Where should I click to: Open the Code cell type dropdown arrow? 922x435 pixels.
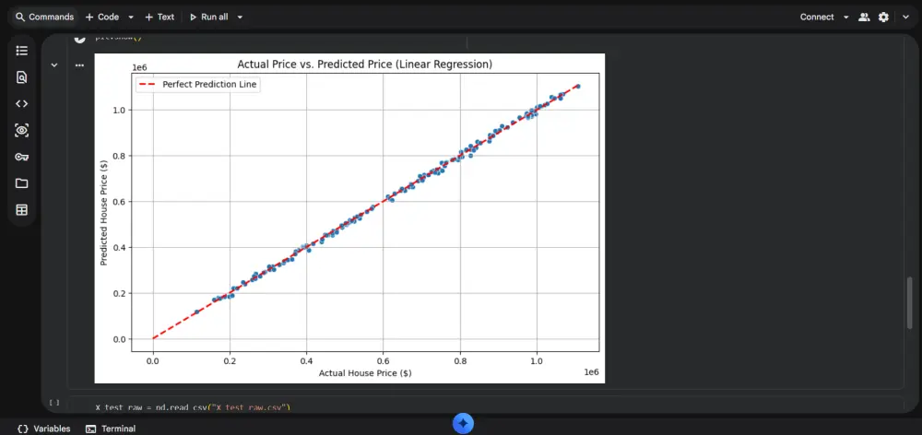(131, 17)
